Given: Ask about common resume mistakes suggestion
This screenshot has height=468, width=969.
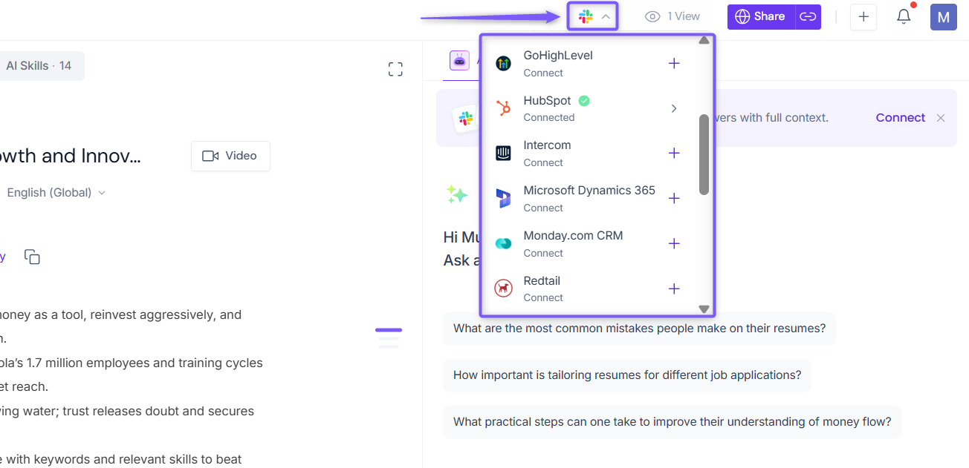Looking at the screenshot, I should [x=639, y=328].
